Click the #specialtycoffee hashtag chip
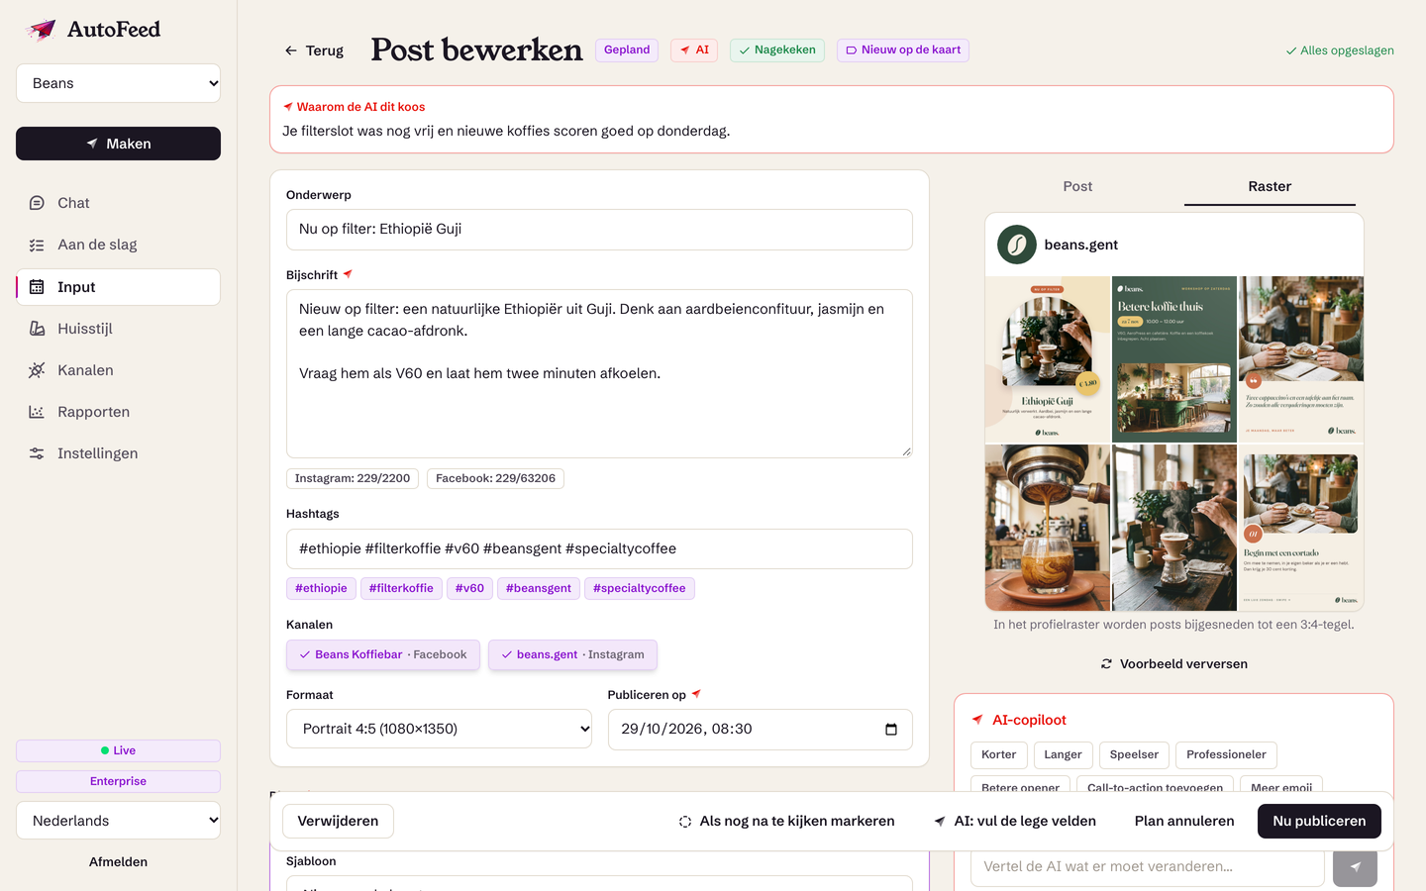This screenshot has width=1426, height=891. 640,589
